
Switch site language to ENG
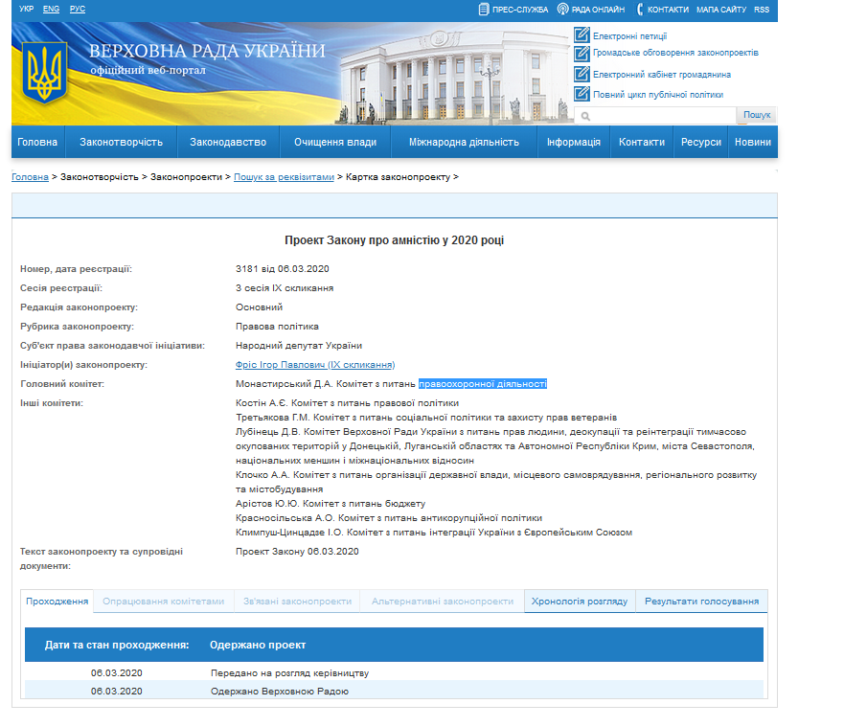pyautogui.click(x=51, y=9)
